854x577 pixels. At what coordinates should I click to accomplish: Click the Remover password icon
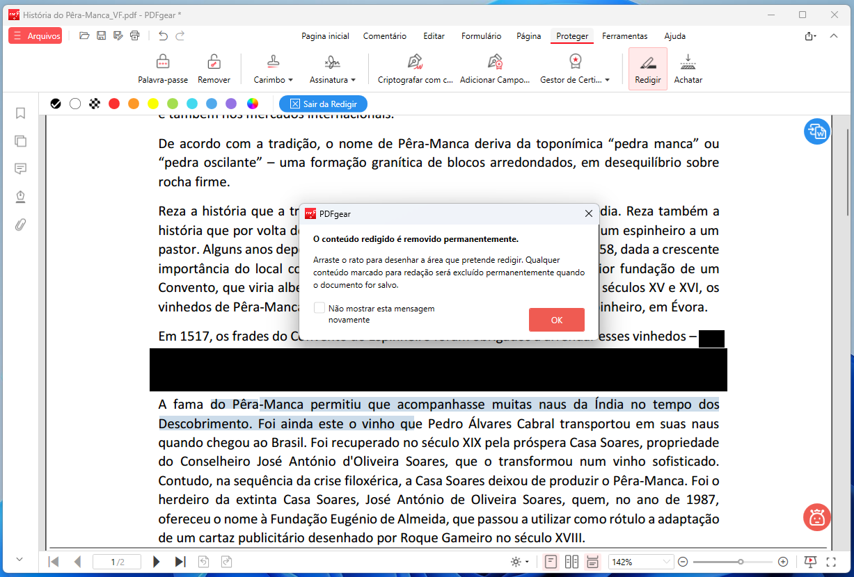click(214, 63)
